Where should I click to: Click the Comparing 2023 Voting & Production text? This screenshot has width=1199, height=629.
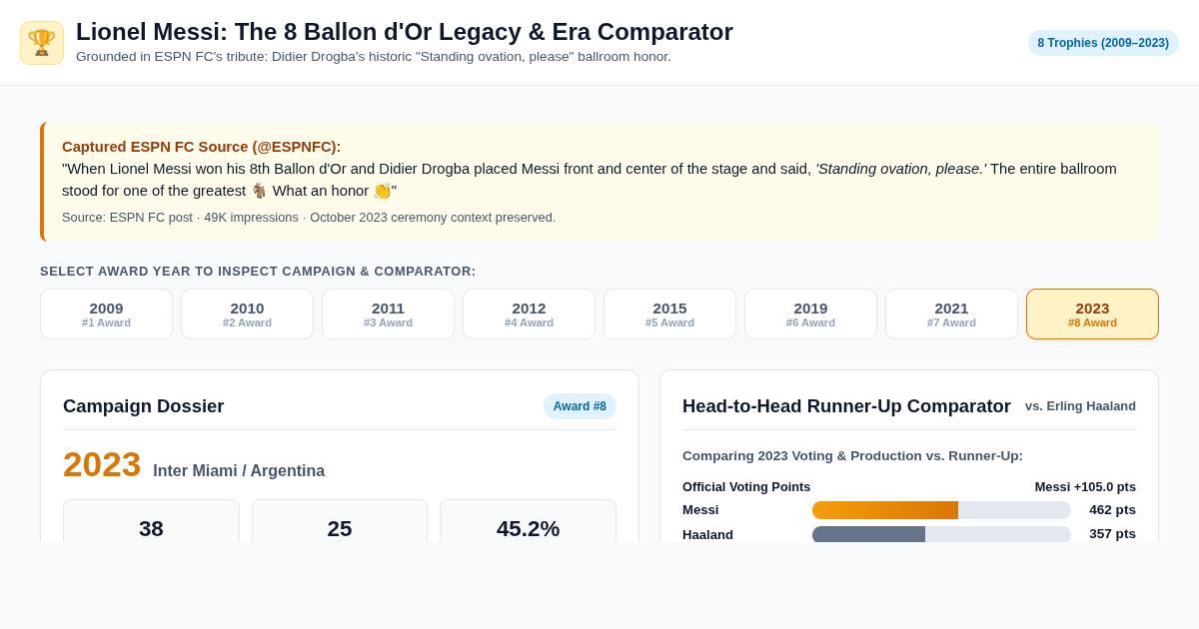pyautogui.click(x=852, y=456)
